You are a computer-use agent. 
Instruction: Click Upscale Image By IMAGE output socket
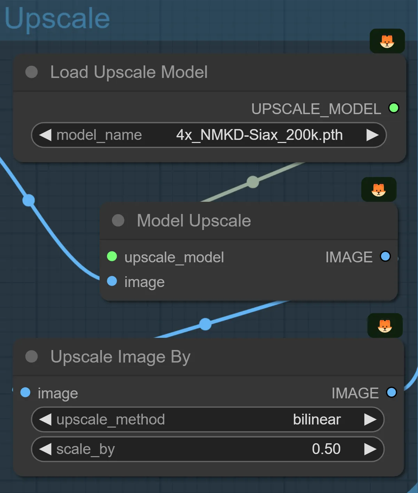click(x=392, y=392)
